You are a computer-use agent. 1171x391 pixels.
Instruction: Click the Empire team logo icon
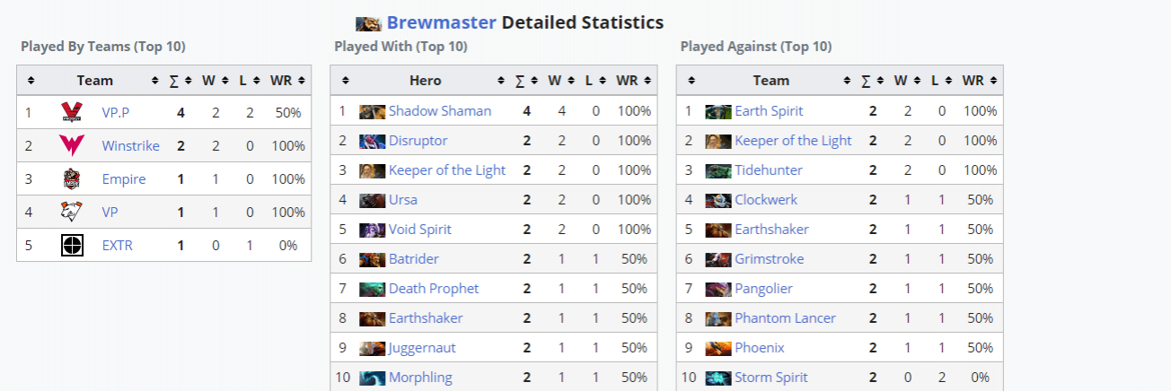(72, 178)
